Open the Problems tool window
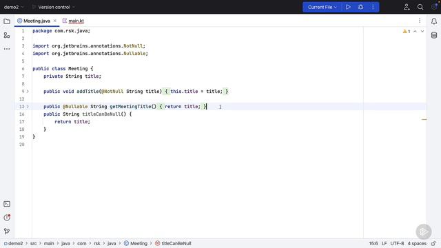 point(7,218)
